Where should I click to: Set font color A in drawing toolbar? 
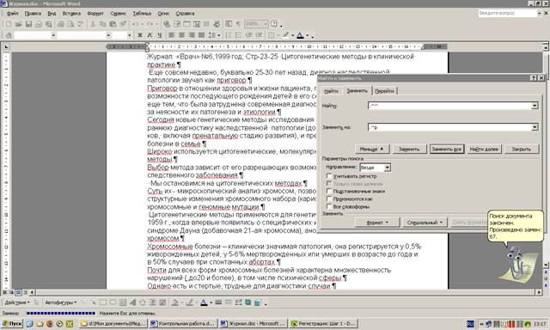tap(204, 302)
